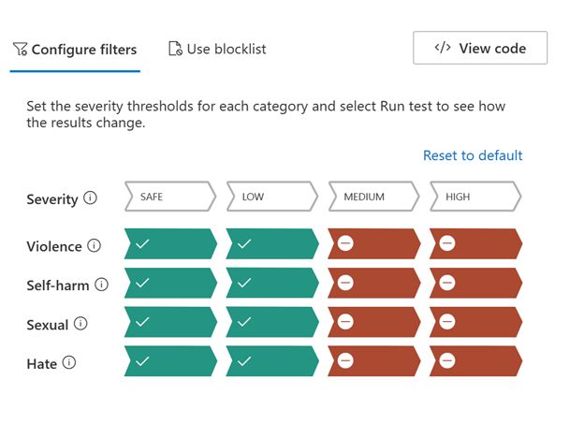
Task: Click the SAFE severity header arrow
Action: click(170, 197)
